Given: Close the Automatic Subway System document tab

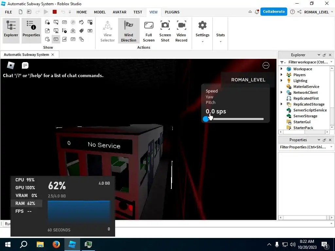Looking at the screenshot, I should tap(53, 55).
